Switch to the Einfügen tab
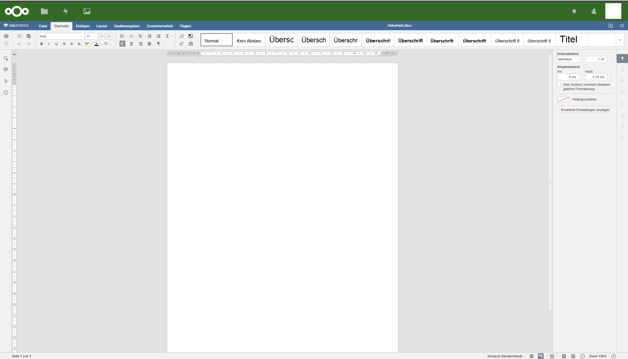The image size is (628, 359). 83,26
